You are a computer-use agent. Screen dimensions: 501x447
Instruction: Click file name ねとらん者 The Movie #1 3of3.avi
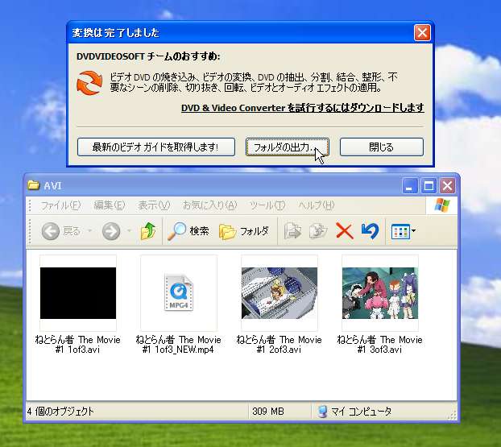coord(379,344)
